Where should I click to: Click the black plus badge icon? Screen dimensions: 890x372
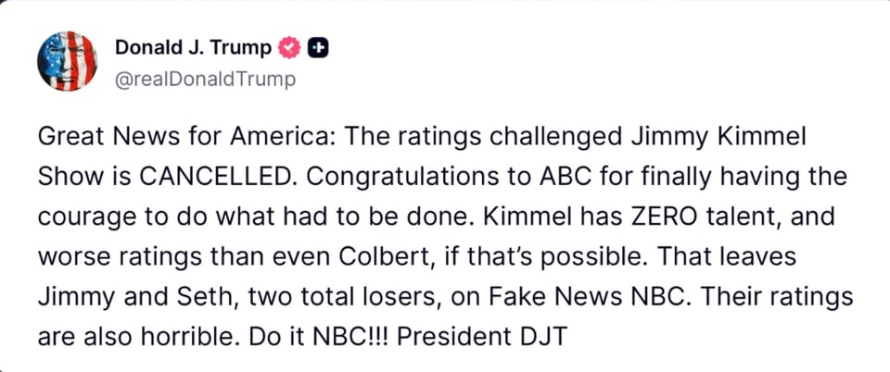pyautogui.click(x=319, y=48)
